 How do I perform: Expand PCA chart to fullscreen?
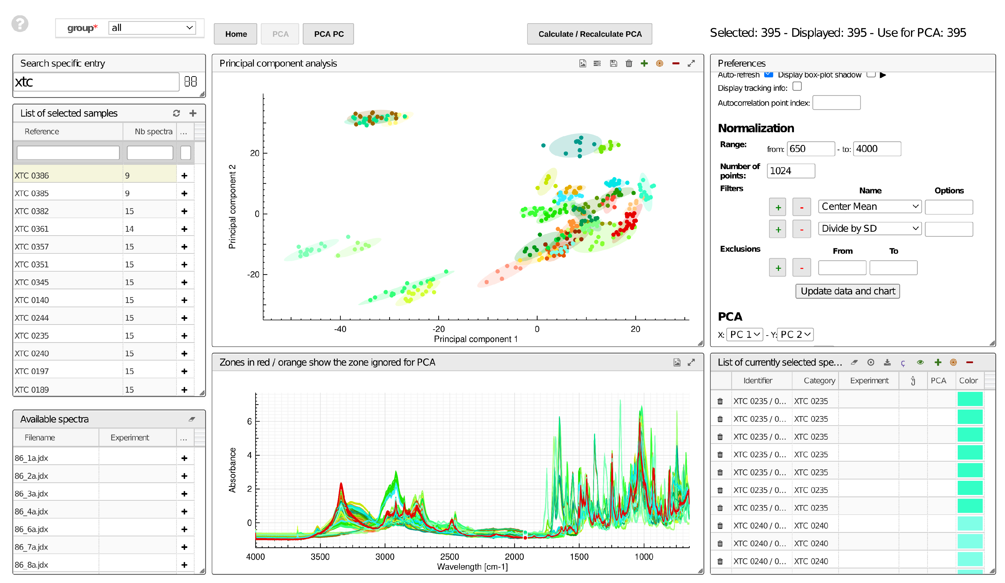tap(691, 63)
